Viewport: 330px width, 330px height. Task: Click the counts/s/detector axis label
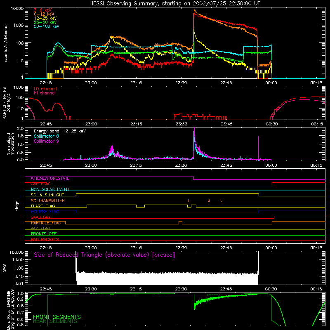tap(6, 43)
